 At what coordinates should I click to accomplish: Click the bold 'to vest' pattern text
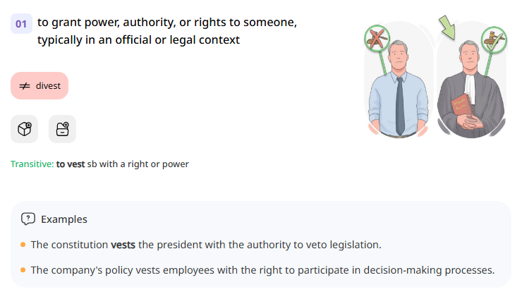click(x=71, y=164)
